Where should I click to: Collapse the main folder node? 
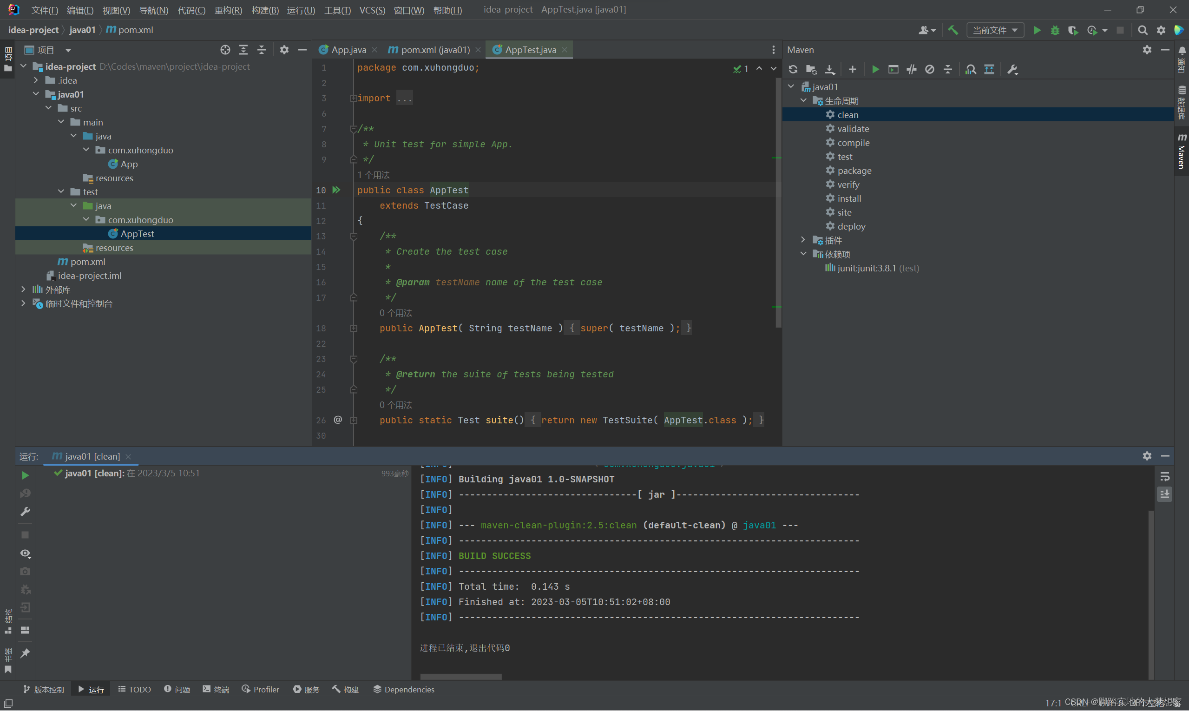tap(61, 122)
